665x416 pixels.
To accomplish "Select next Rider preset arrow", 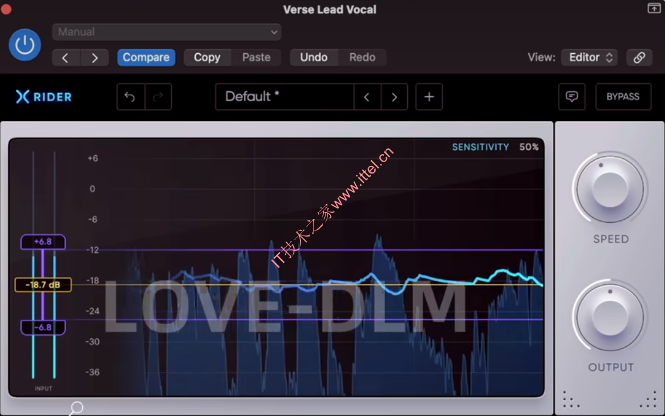I will click(394, 97).
